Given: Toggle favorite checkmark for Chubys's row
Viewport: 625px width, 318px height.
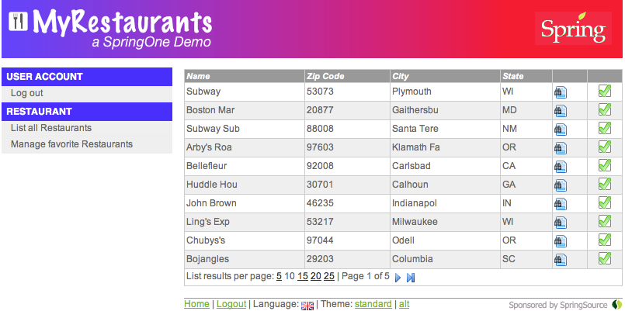Looking at the screenshot, I should tap(605, 240).
